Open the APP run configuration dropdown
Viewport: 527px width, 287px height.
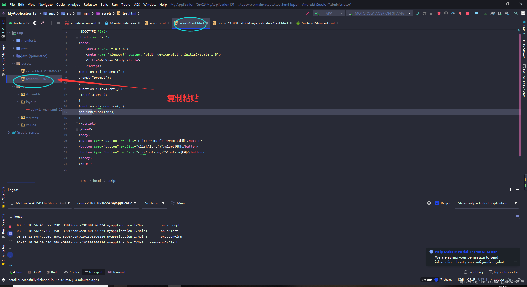click(x=329, y=13)
